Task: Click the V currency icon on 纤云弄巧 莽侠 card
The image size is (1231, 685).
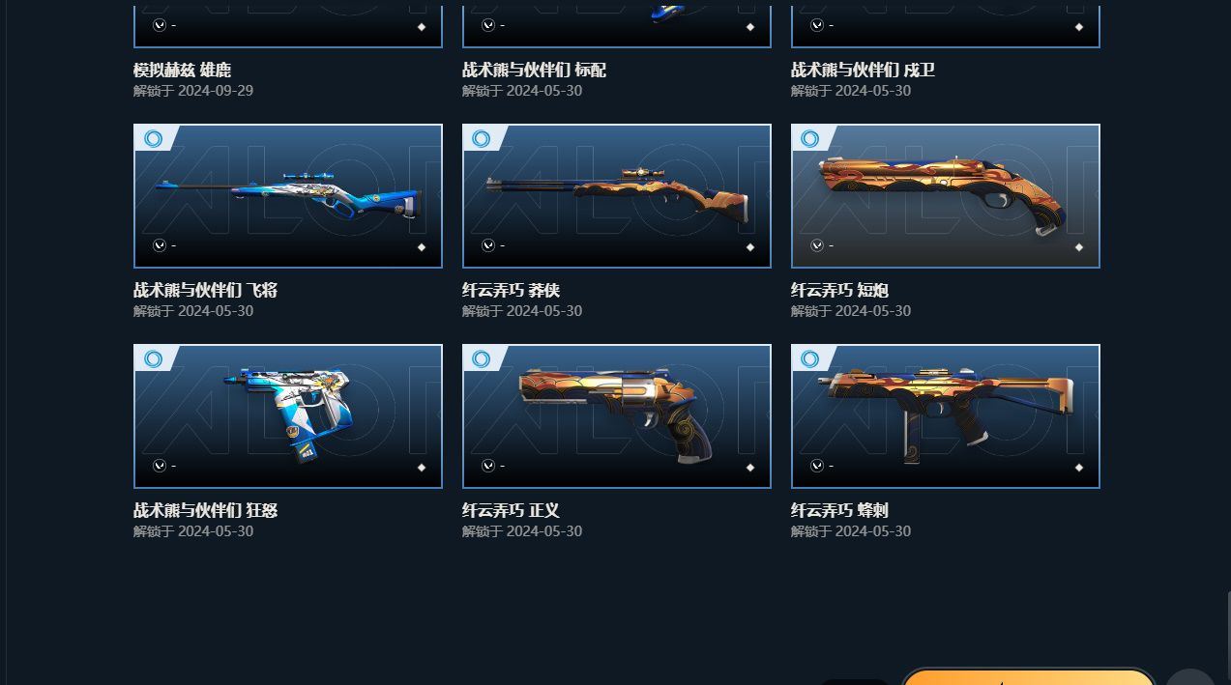Action: pos(488,245)
